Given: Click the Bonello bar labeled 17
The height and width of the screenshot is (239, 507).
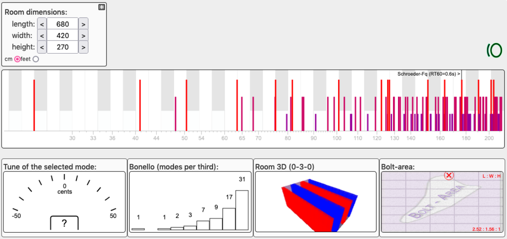Looking at the screenshot, I should (x=229, y=219).
